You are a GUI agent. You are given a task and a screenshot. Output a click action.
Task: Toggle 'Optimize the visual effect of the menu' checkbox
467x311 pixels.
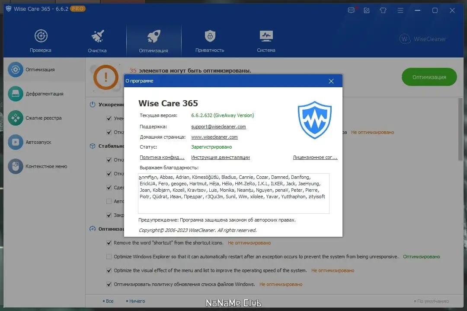click(109, 270)
